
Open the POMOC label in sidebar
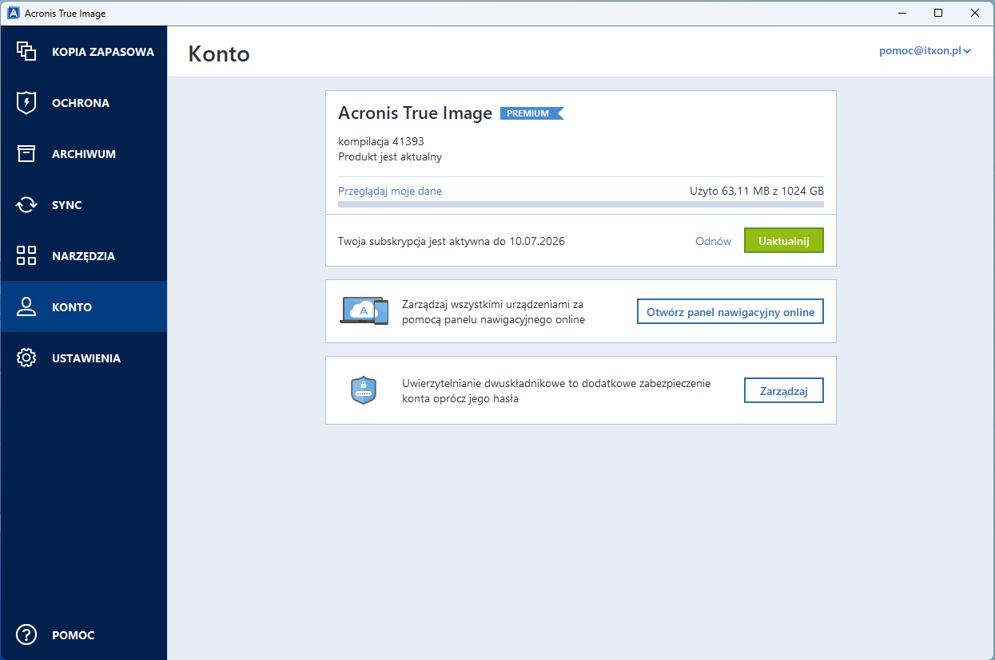pyautogui.click(x=74, y=636)
